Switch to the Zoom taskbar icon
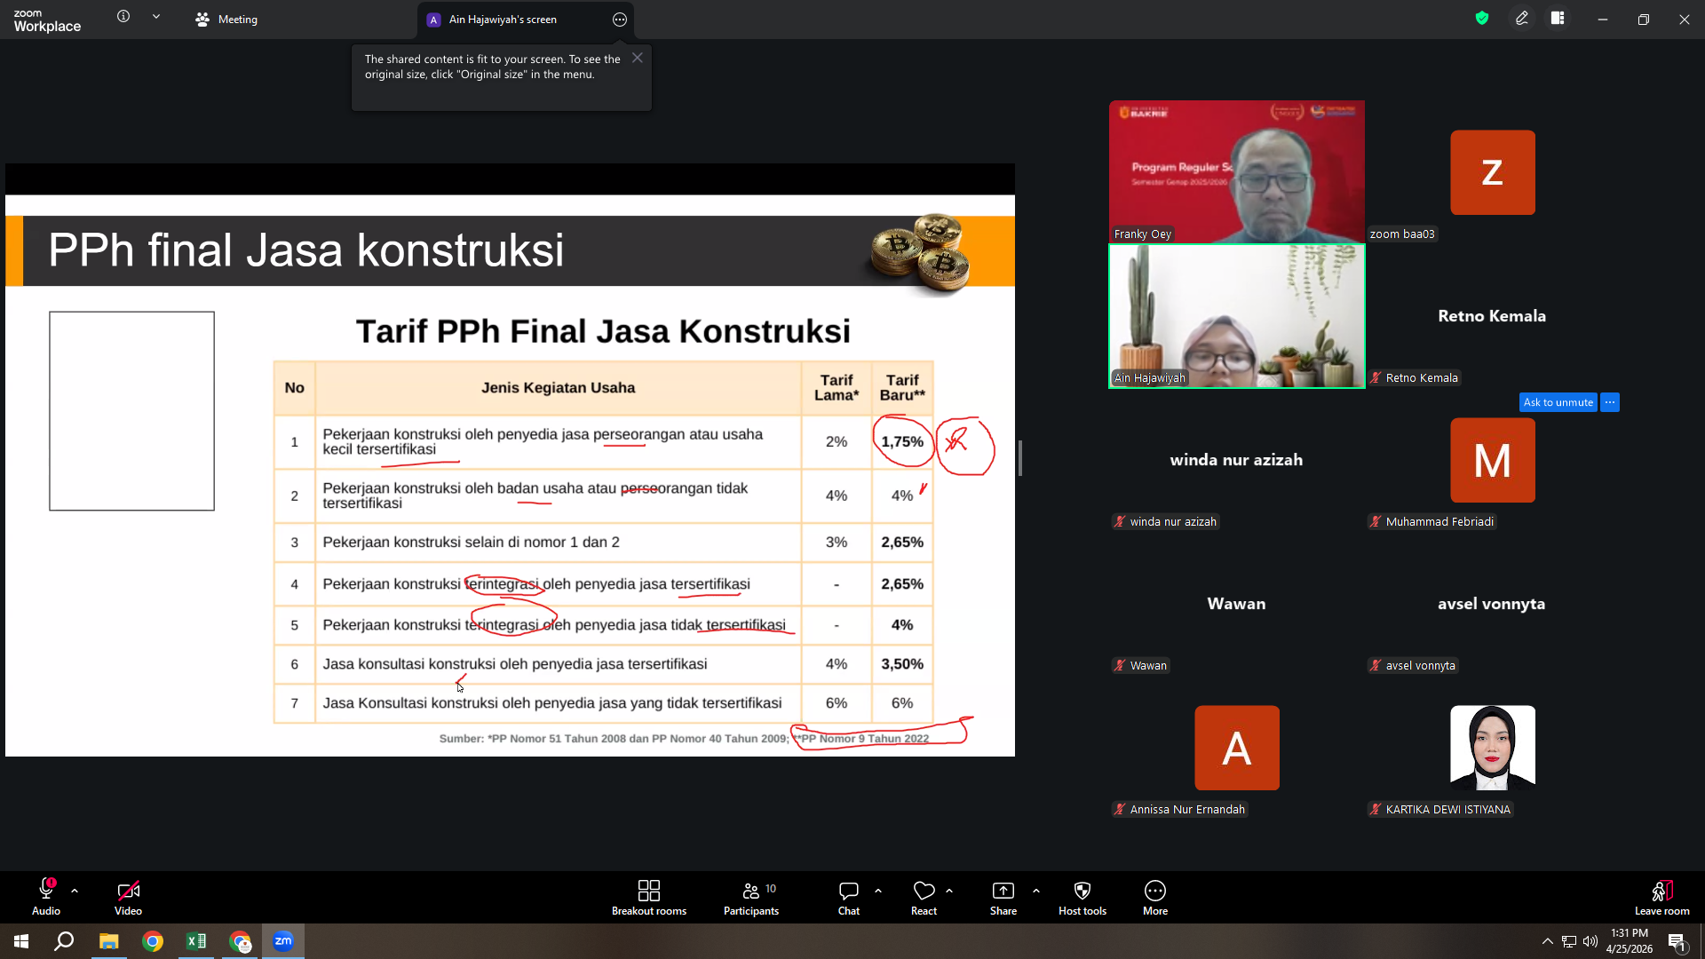Image resolution: width=1705 pixels, height=959 pixels. tap(283, 941)
